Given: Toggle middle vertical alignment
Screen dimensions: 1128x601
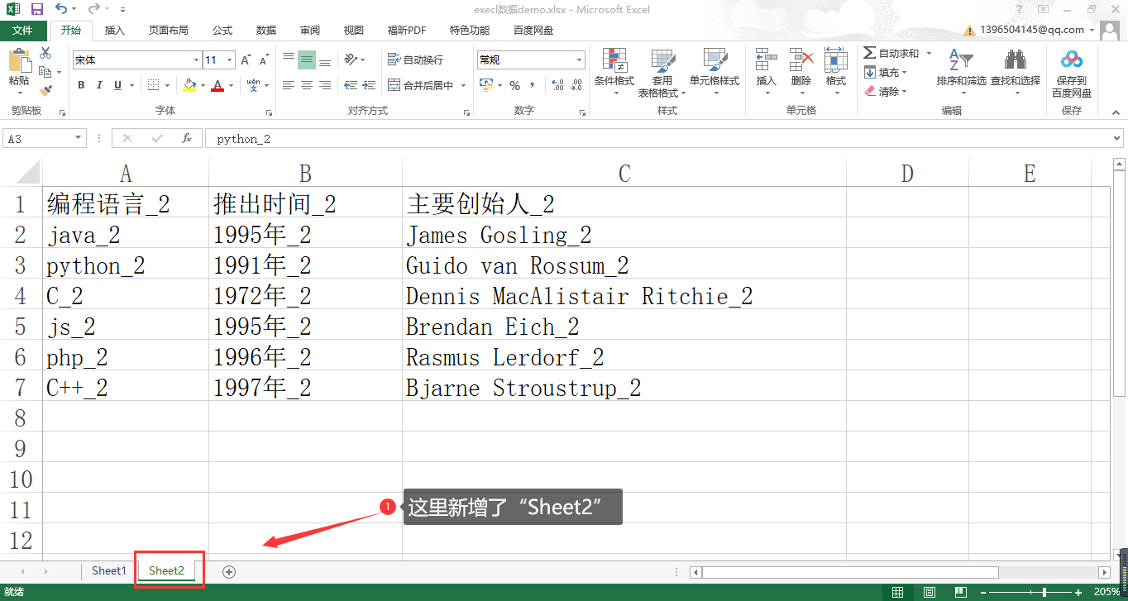Looking at the screenshot, I should coord(307,60).
